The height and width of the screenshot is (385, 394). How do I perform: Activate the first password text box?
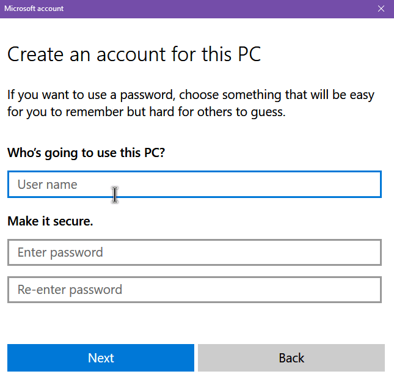pos(194,252)
